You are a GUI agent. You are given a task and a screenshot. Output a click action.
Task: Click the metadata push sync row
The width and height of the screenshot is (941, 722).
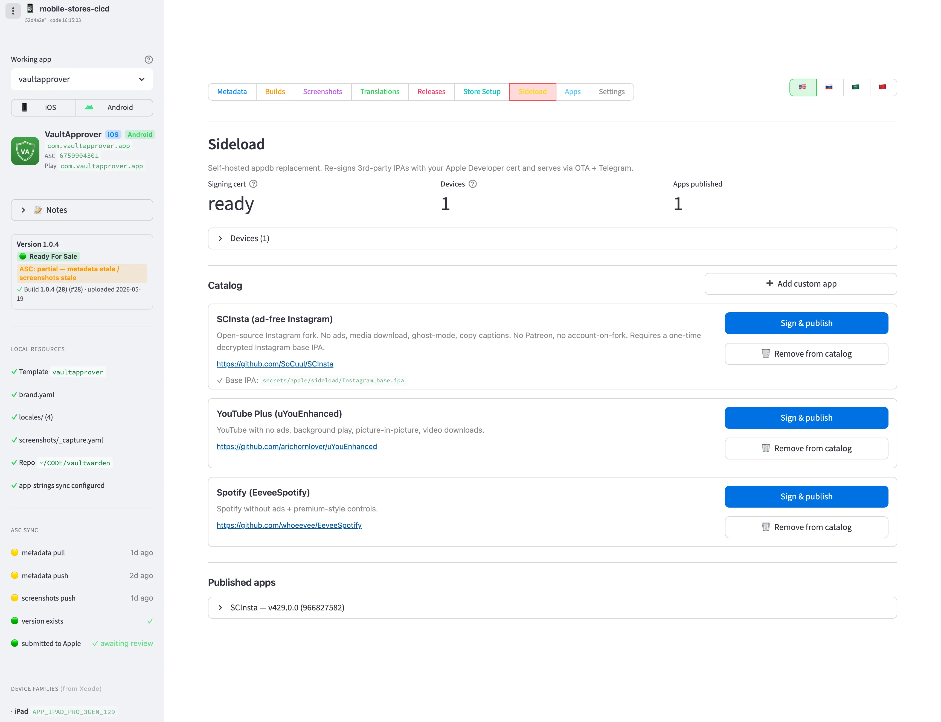point(82,575)
